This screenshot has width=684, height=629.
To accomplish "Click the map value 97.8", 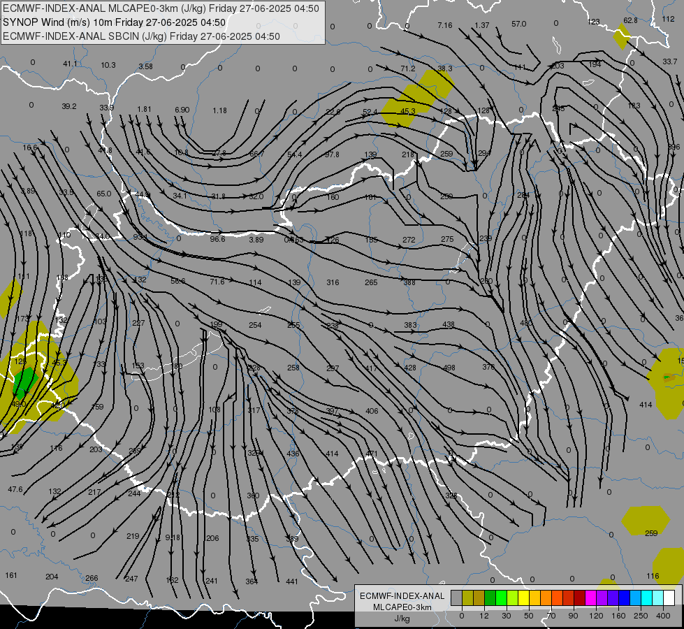I will 332,154.
